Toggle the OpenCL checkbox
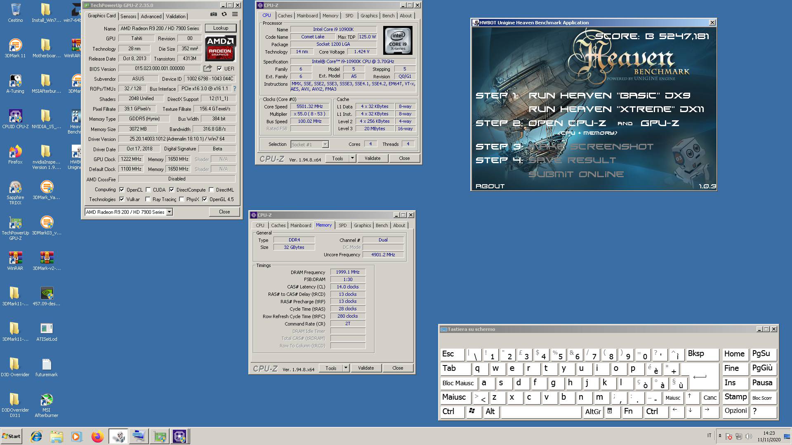This screenshot has width=792, height=445. 122,190
